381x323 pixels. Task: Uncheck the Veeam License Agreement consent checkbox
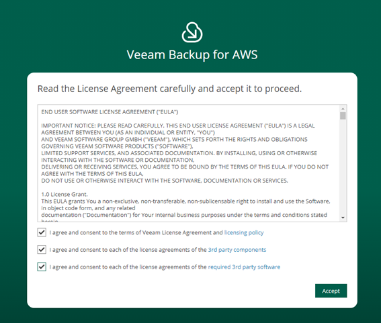tap(42, 232)
